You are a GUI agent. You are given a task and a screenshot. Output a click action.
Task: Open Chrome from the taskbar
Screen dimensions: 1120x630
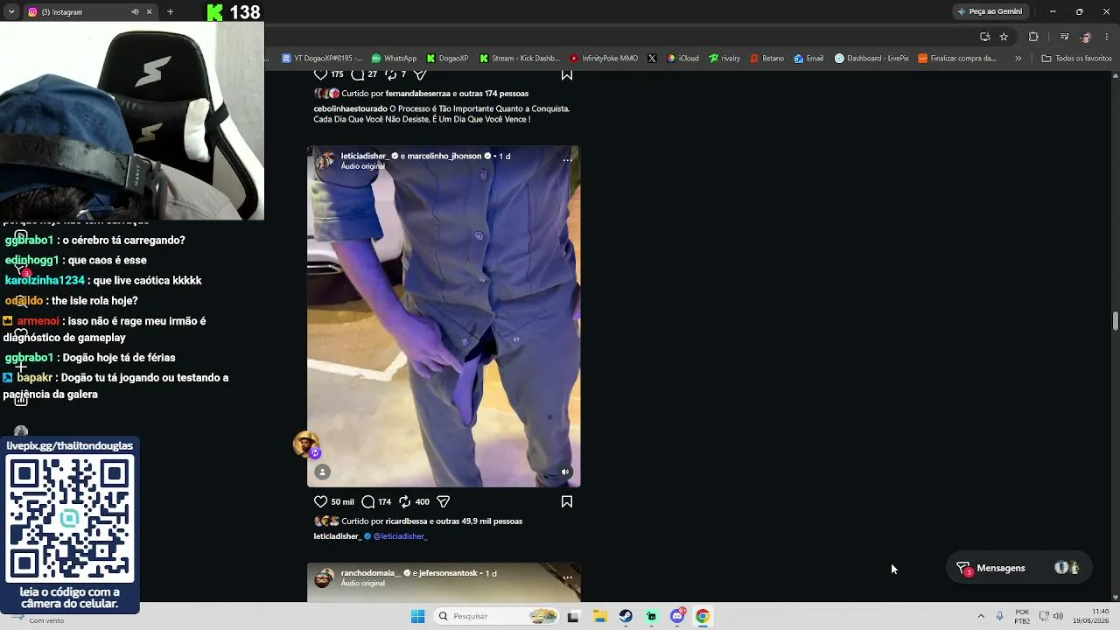coord(702,616)
